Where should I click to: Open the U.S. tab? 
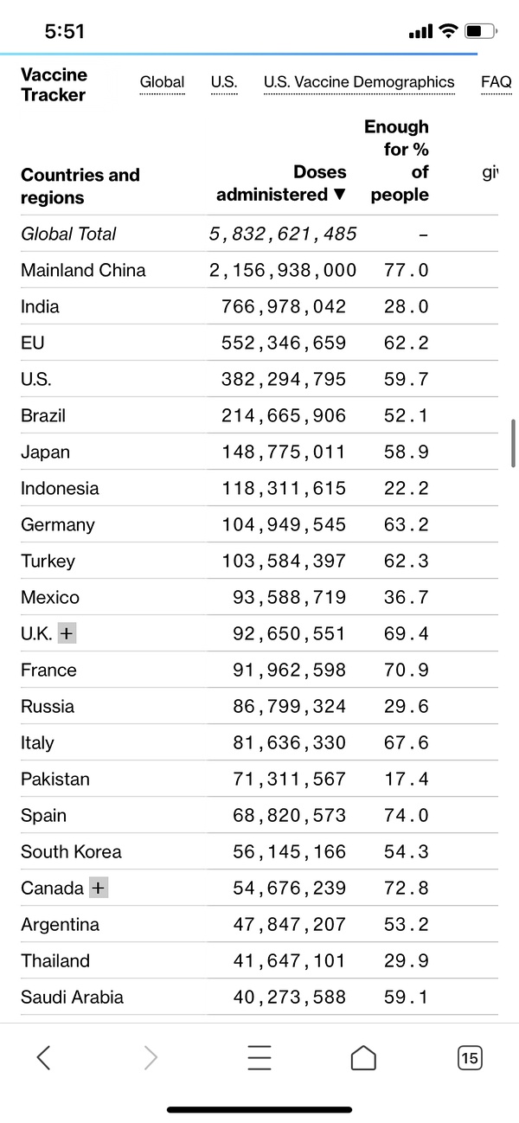coord(224,82)
